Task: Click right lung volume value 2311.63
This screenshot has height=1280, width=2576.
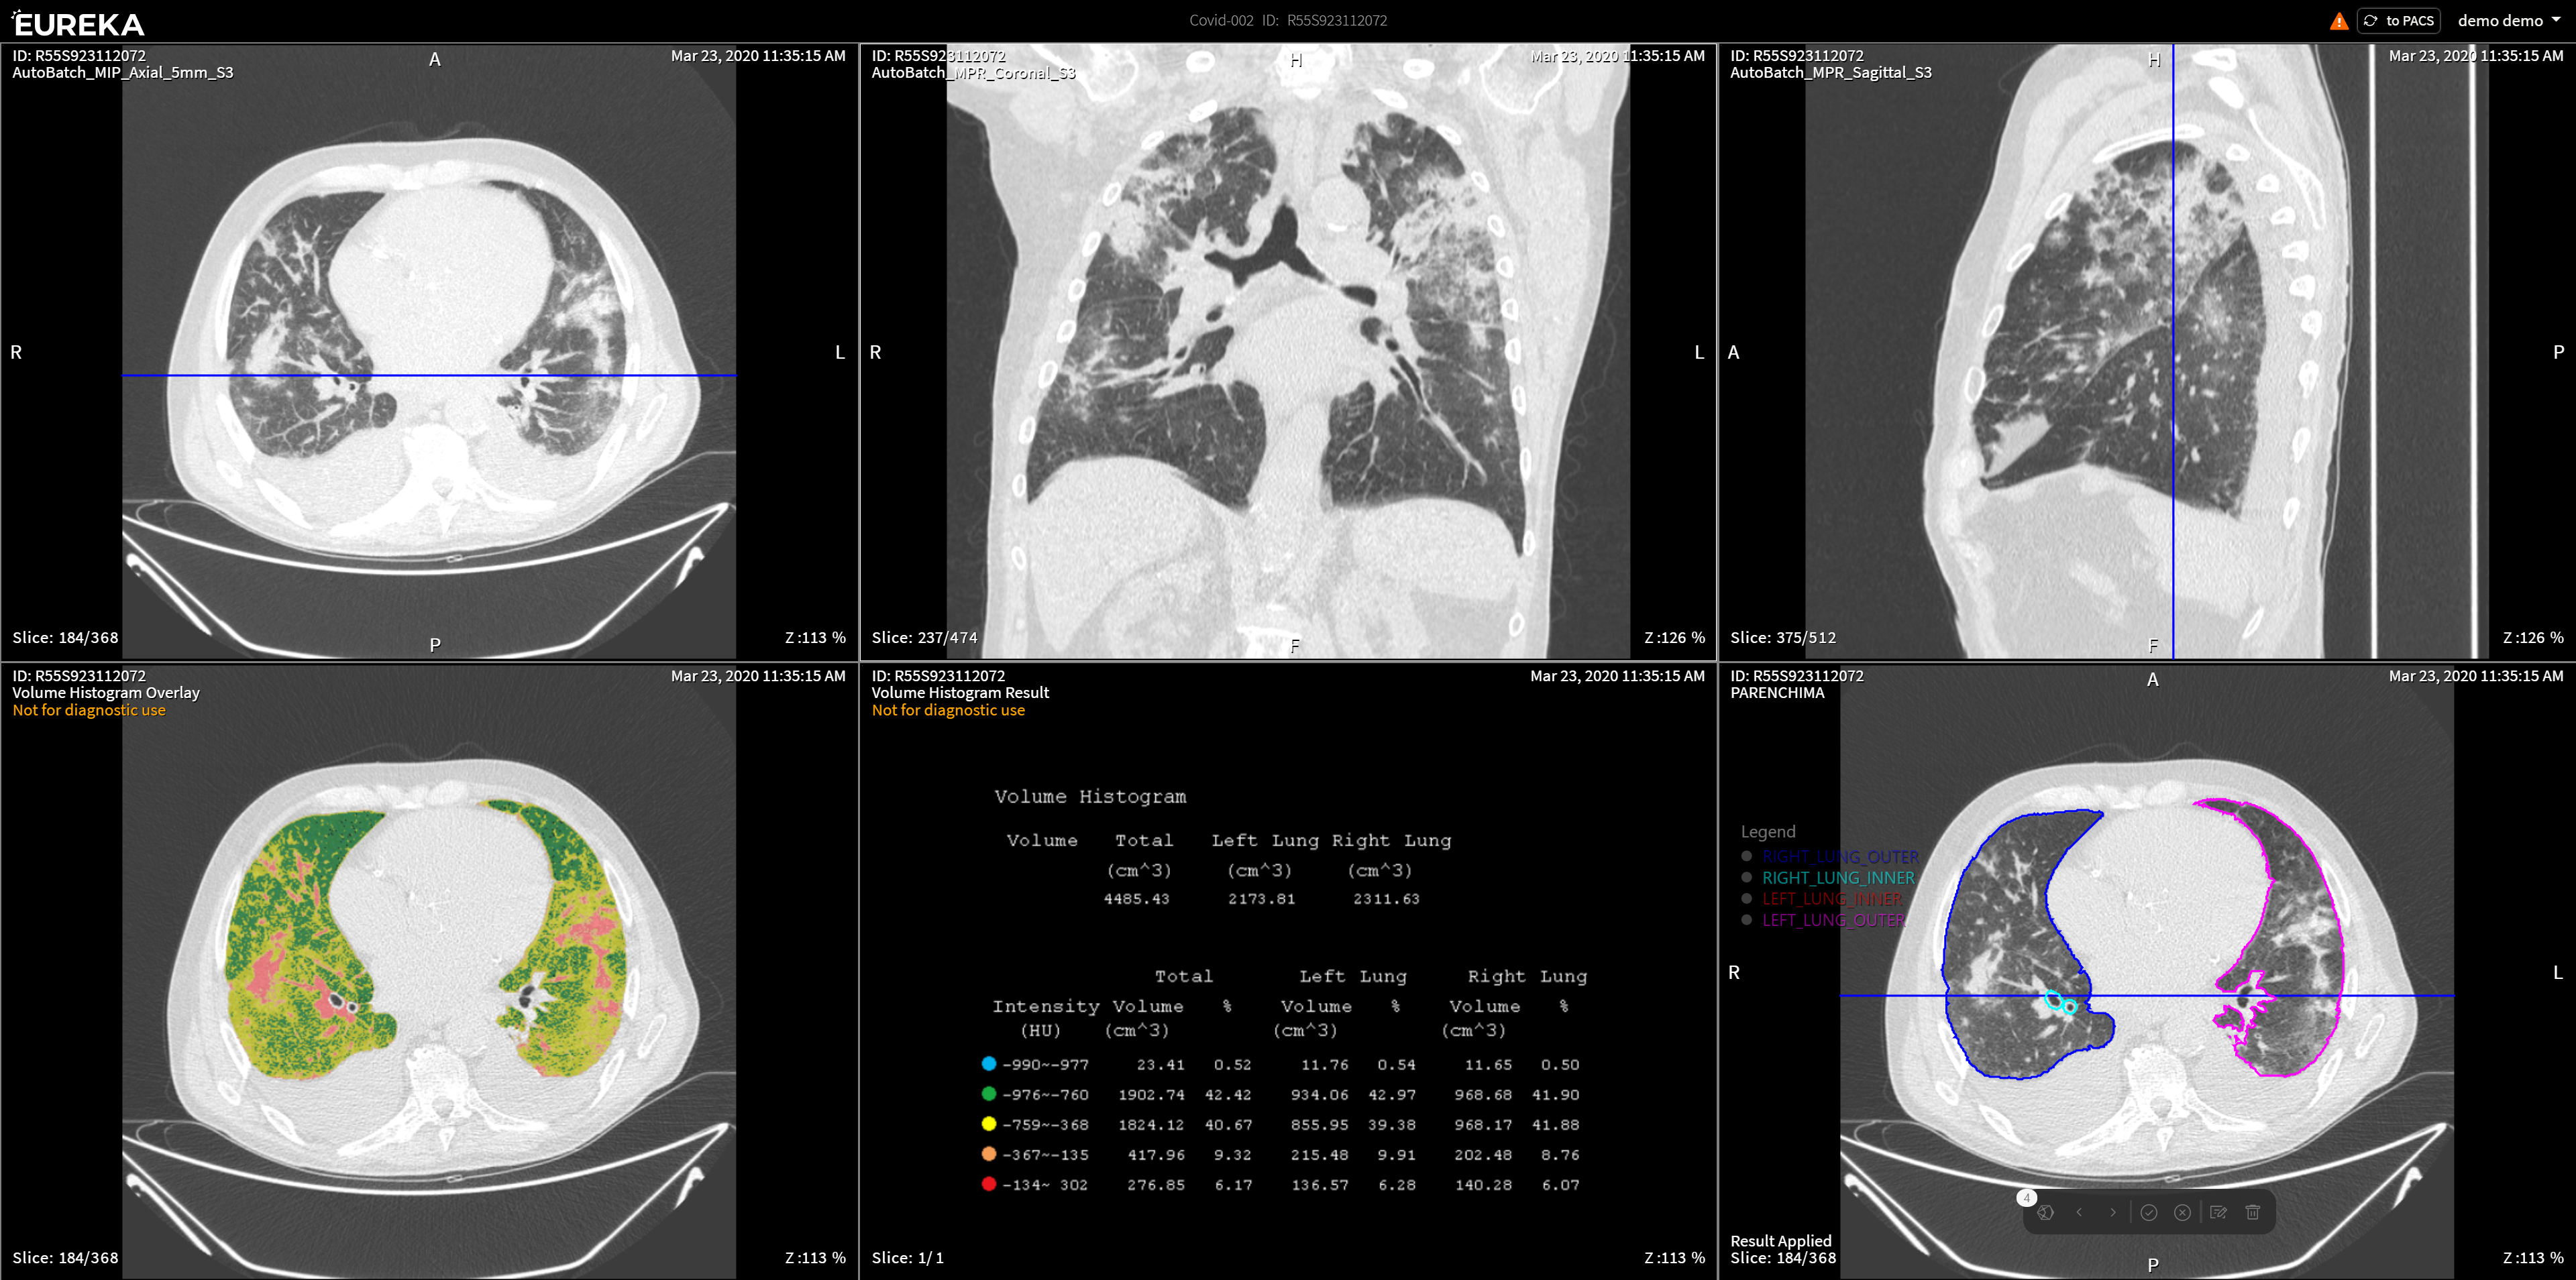Action: coord(1386,899)
